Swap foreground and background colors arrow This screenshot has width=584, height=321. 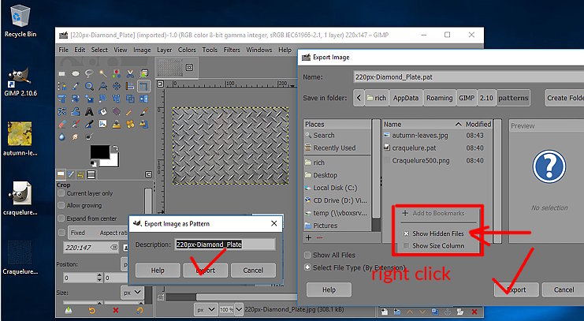point(115,147)
